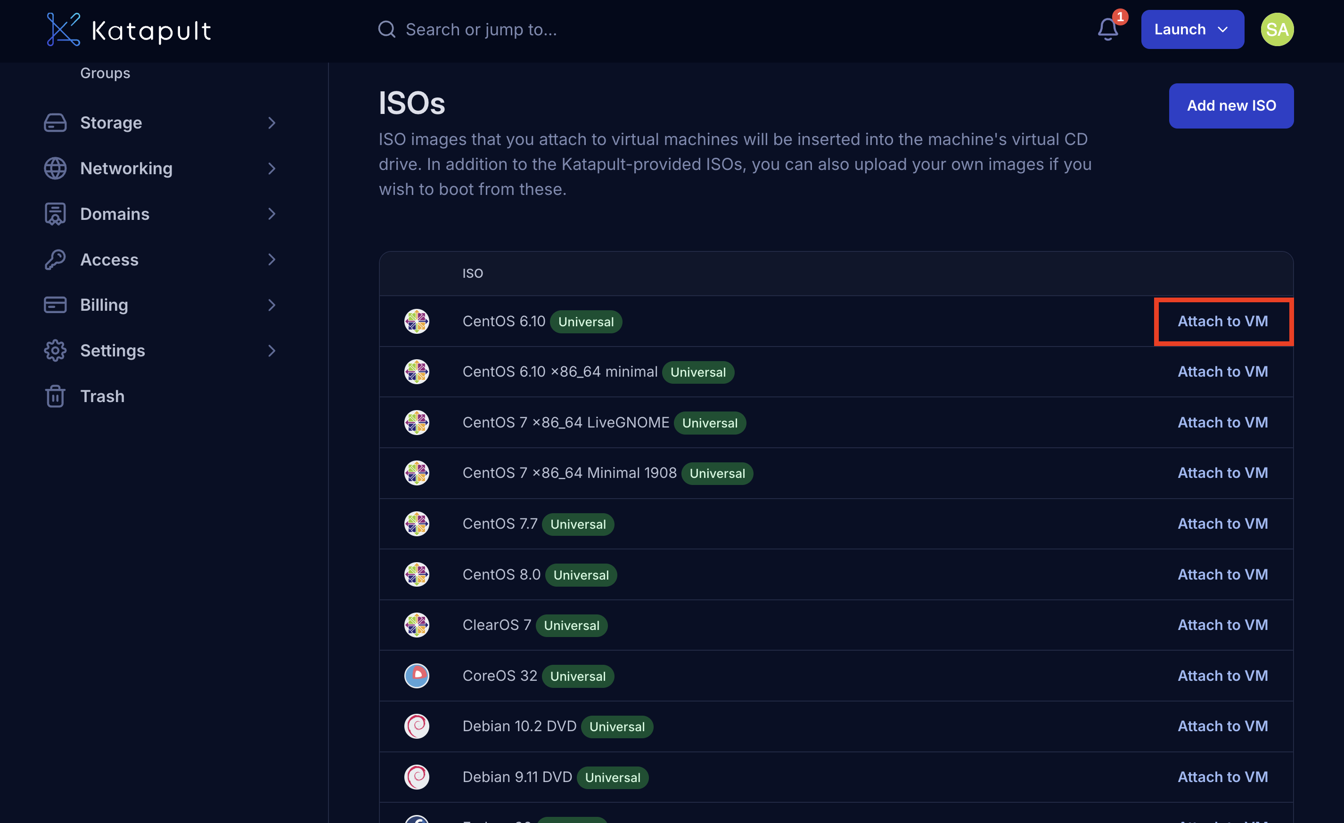Image resolution: width=1344 pixels, height=823 pixels.
Task: Click the Debian 10.2 DVD logo icon
Action: (x=417, y=726)
